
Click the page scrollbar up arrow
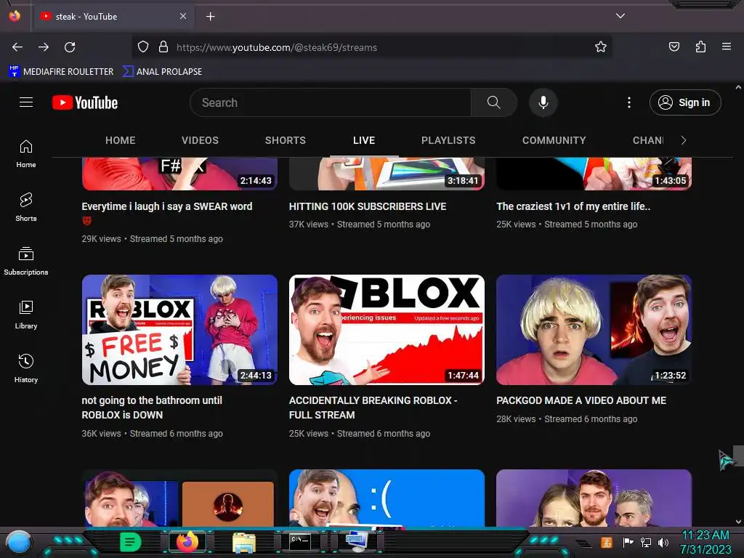[738, 88]
